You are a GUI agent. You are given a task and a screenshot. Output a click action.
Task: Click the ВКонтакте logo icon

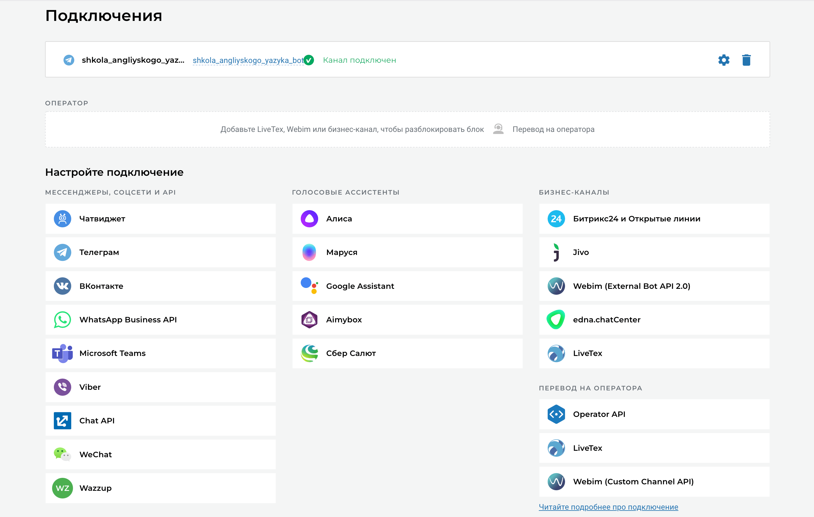point(63,286)
